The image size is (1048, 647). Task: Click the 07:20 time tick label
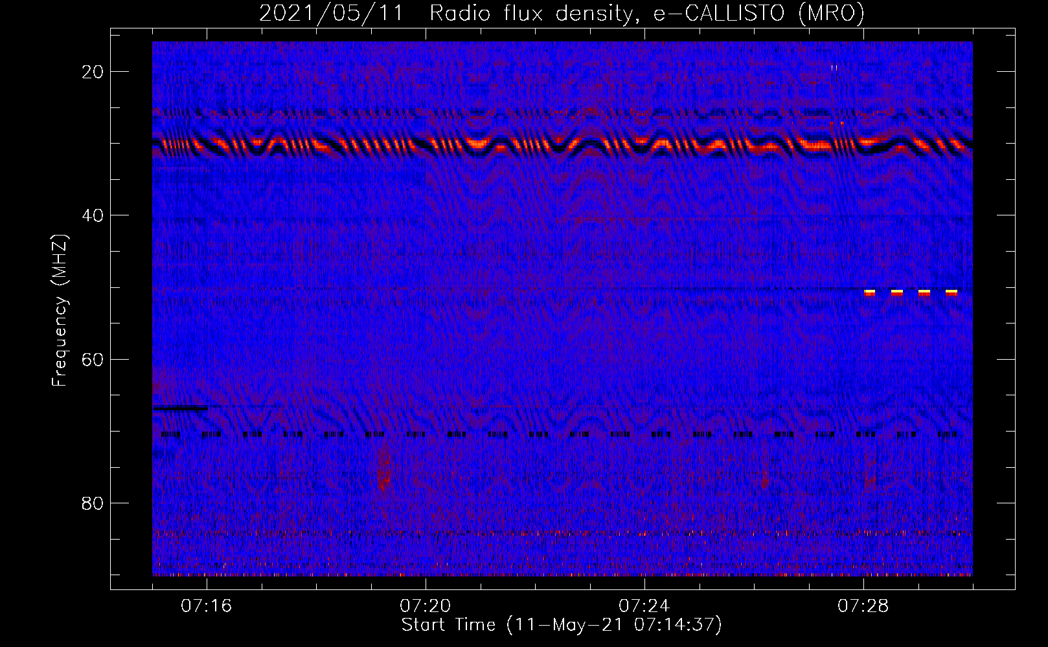426,606
